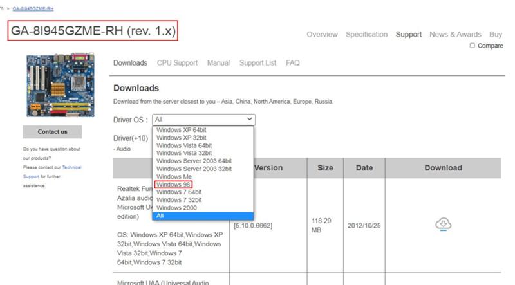Click the Audio category label
The height and width of the screenshot is (285, 515).
(122, 149)
